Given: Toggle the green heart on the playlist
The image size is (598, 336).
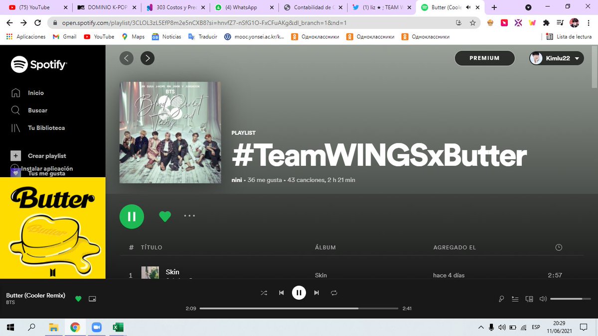Looking at the screenshot, I should pyautogui.click(x=165, y=216).
